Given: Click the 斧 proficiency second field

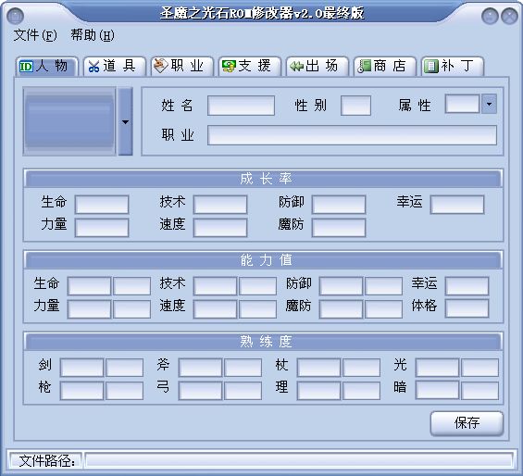Looking at the screenshot, I should 243,368.
